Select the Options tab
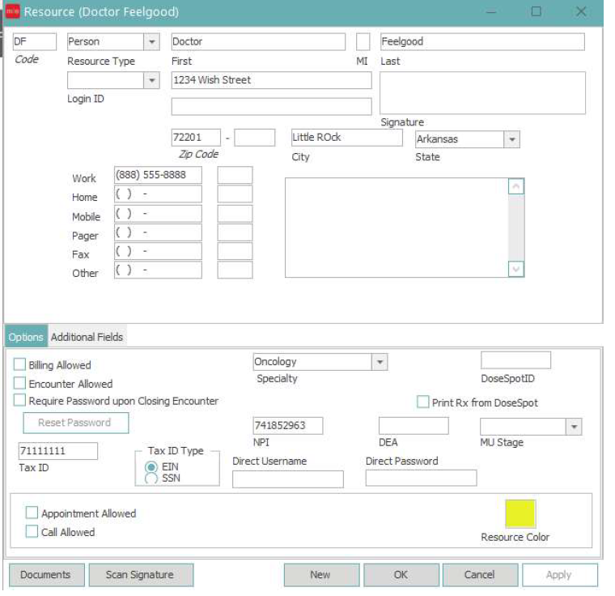This screenshot has width=615, height=596. [26, 337]
